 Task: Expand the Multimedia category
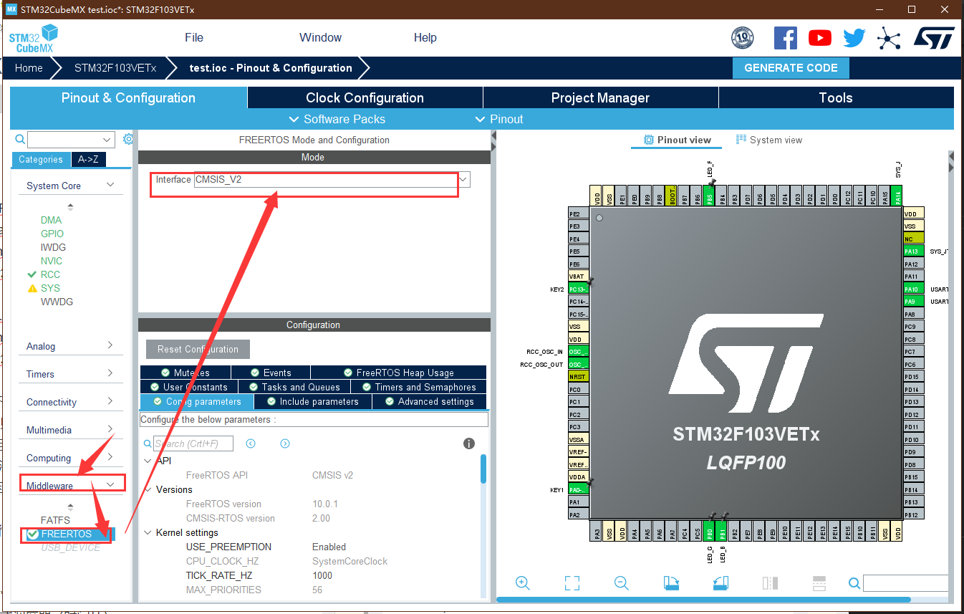click(70, 430)
